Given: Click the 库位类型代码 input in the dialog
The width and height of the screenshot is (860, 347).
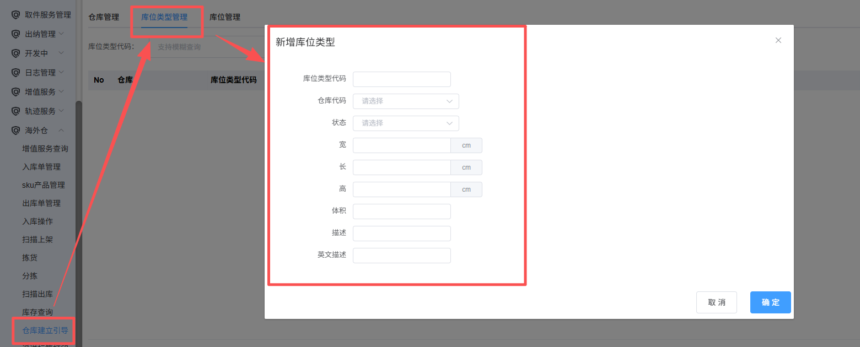Looking at the screenshot, I should pyautogui.click(x=402, y=79).
